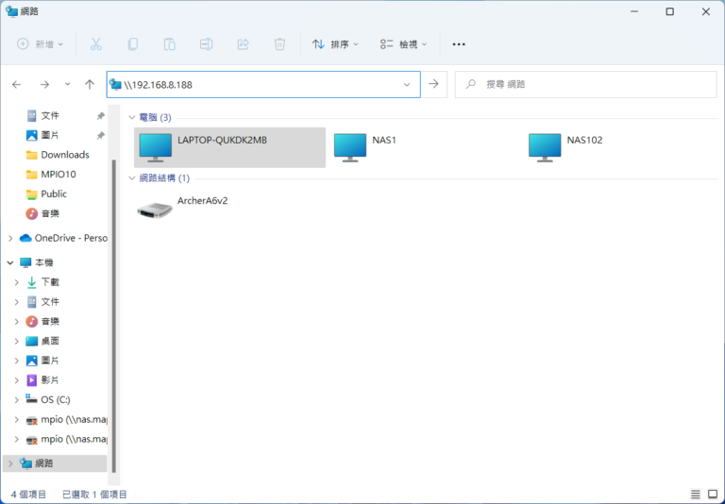Switch to large icons view in status bar
725x504 pixels.
[713, 495]
